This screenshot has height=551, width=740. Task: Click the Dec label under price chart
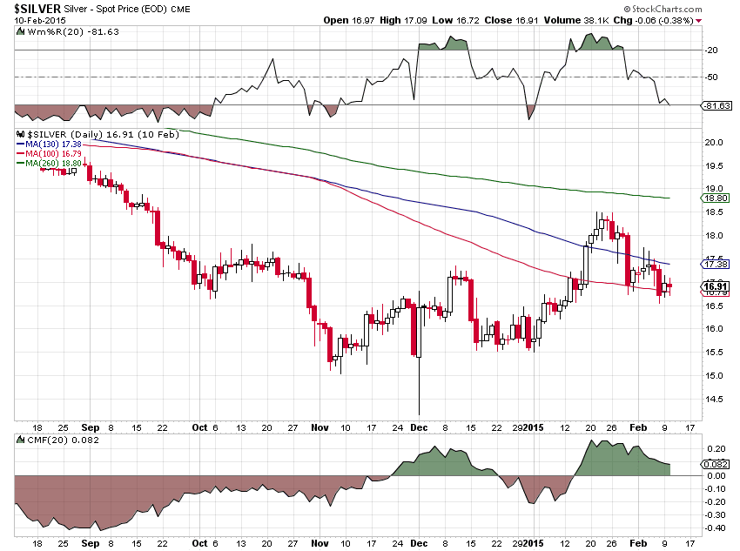[x=419, y=427]
